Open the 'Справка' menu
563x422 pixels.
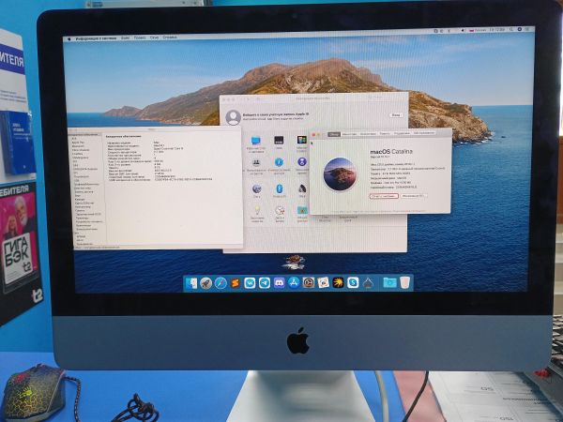coord(170,37)
